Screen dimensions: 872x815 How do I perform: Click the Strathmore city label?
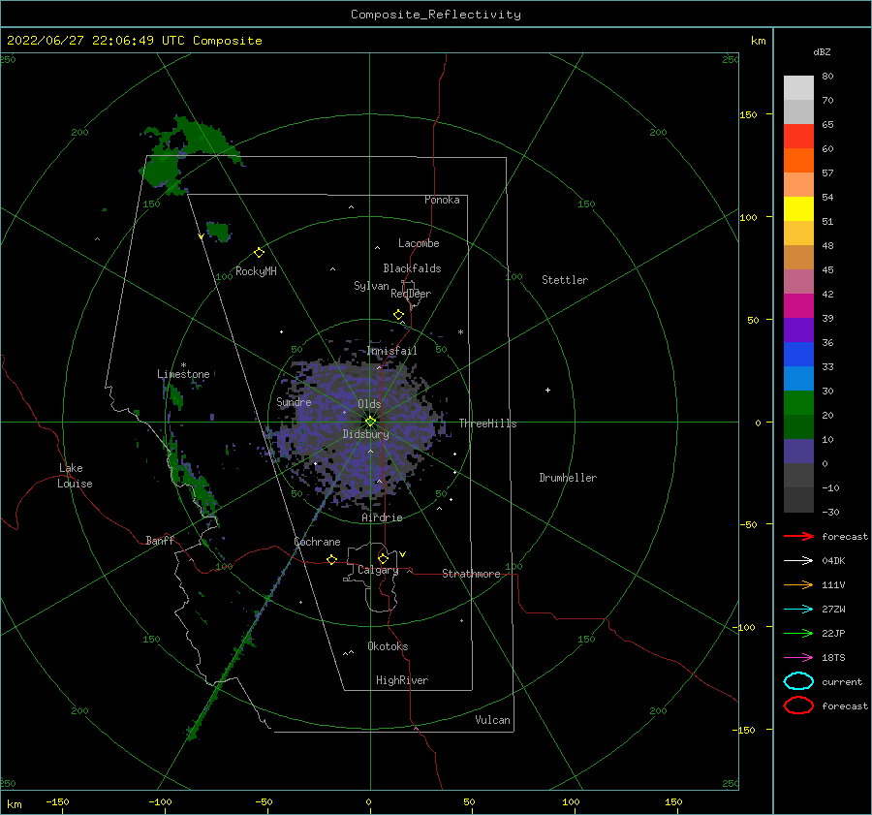471,574
